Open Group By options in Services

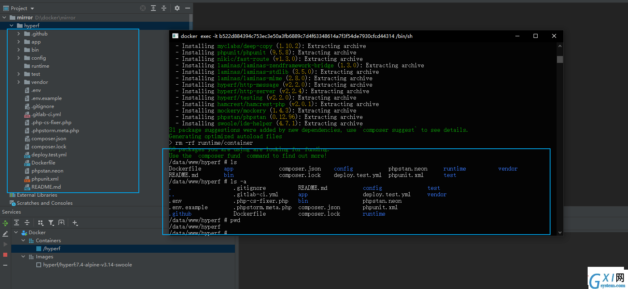coord(41,222)
